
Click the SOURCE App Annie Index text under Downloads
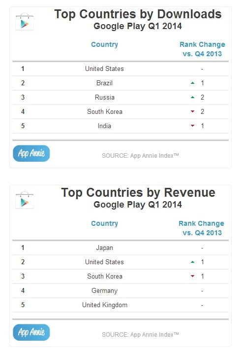pos(140,155)
